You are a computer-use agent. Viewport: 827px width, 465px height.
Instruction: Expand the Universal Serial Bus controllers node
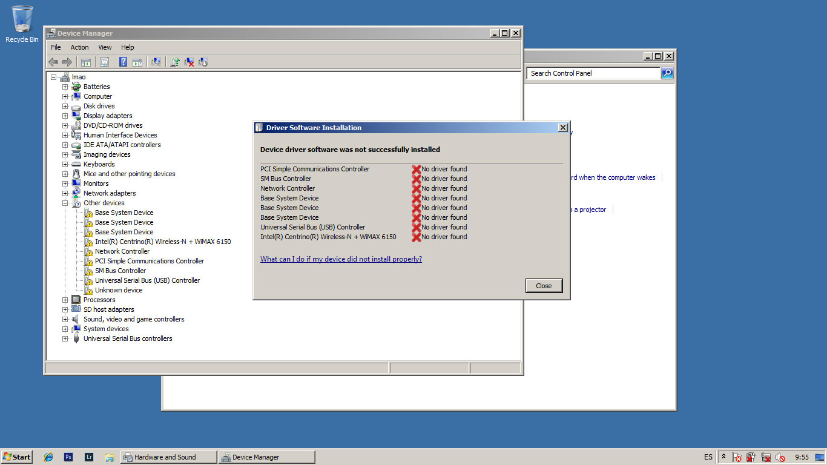tap(65, 338)
